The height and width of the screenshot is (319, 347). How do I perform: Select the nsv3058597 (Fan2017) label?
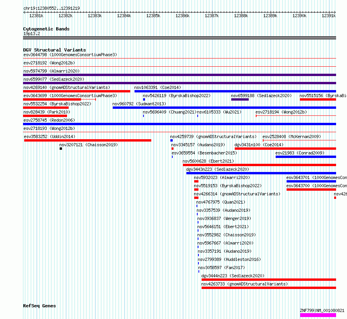(x=221, y=268)
